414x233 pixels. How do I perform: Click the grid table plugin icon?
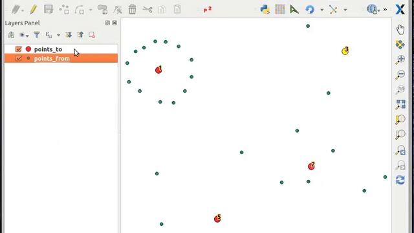coord(280,10)
